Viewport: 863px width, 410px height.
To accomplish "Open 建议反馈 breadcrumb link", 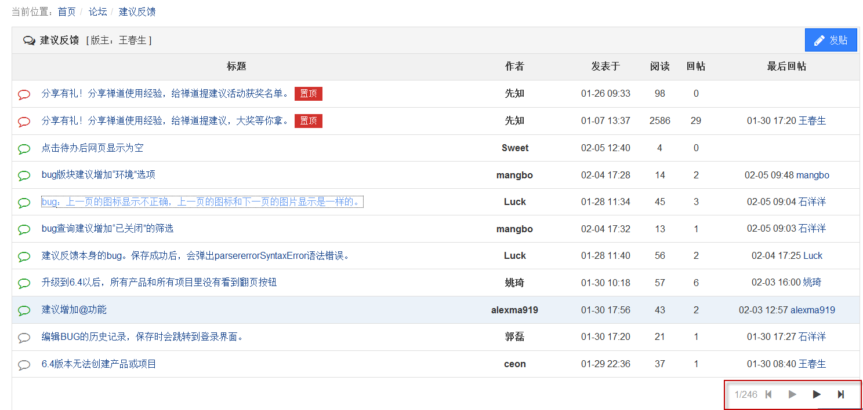I will (x=137, y=12).
